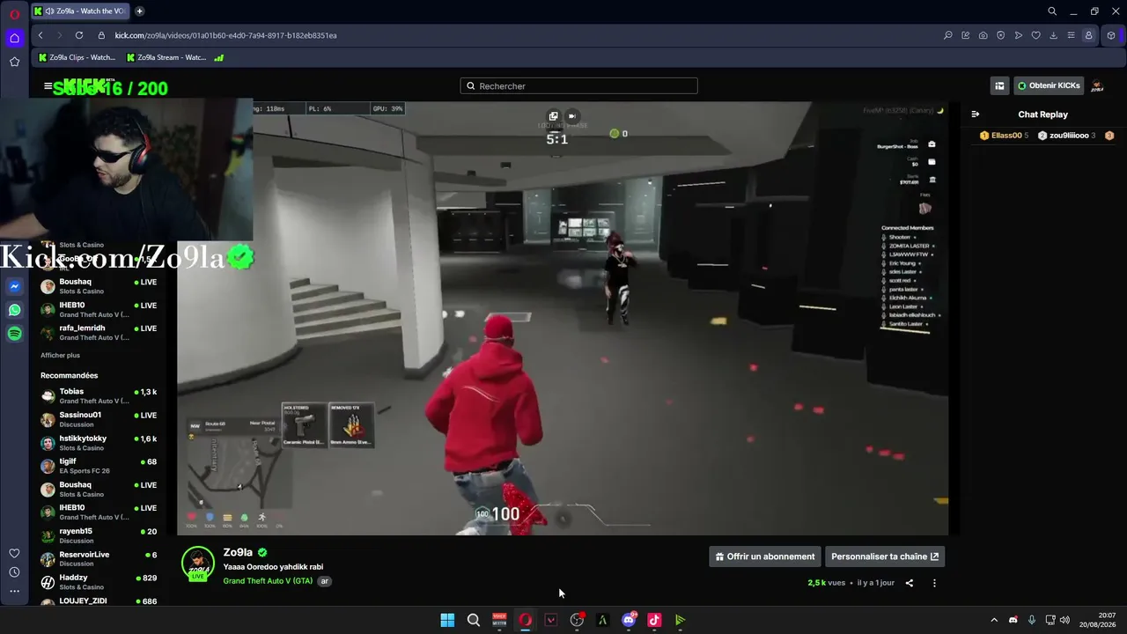Toggle the Kick sidebar hamburger menu
The image size is (1127, 634).
tap(48, 86)
